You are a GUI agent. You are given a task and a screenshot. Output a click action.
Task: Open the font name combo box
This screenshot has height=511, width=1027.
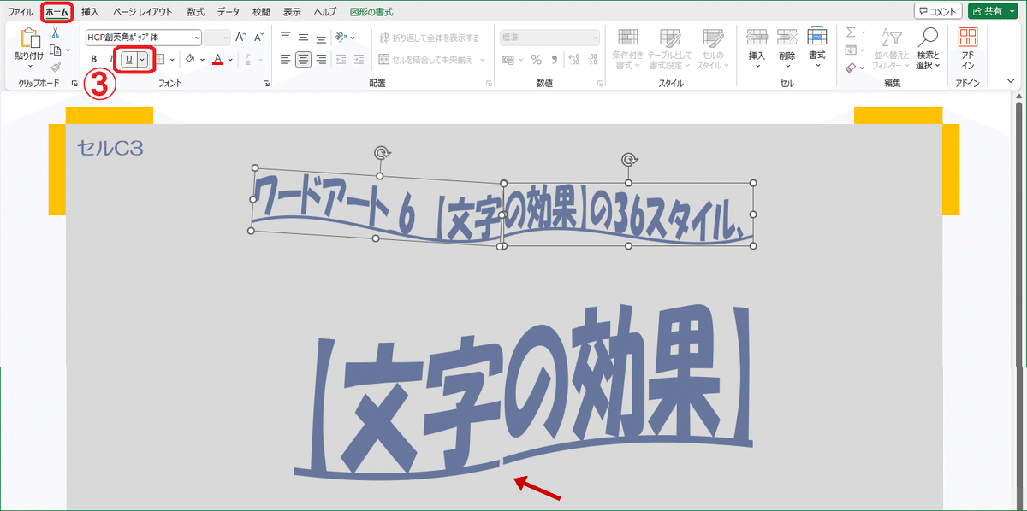[x=144, y=37]
